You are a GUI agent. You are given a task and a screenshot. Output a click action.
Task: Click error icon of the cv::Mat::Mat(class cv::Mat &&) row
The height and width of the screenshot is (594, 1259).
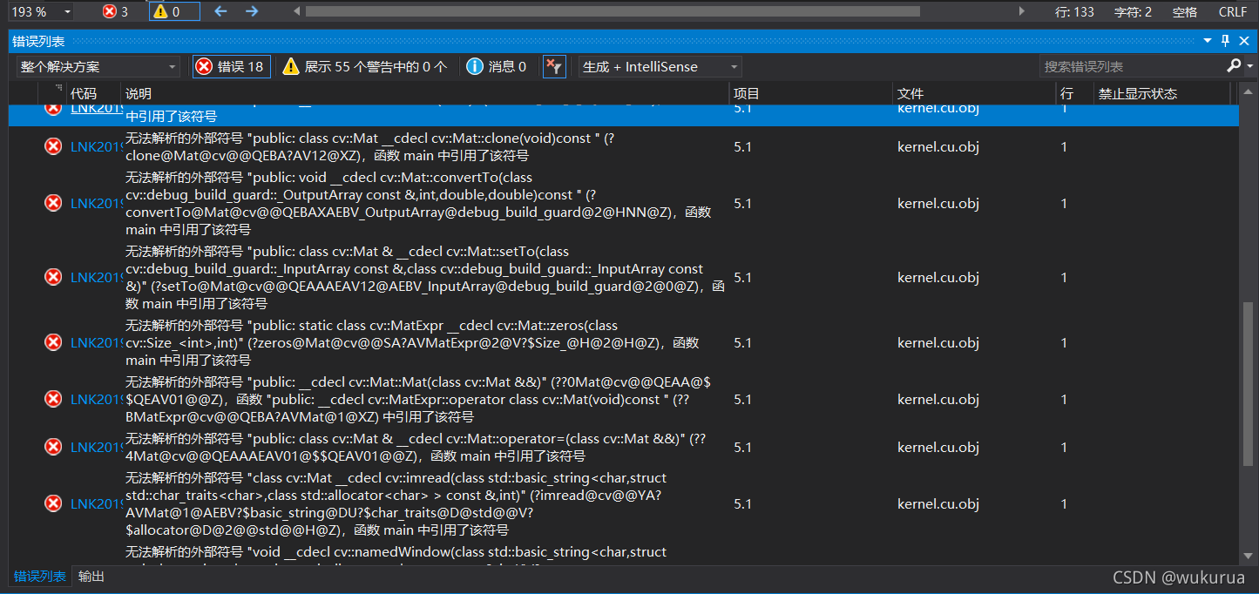click(53, 399)
